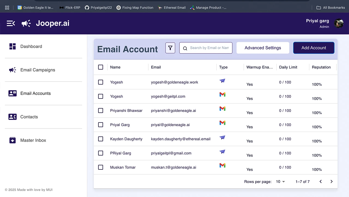Click the Master Inbox tray icon
The image size is (349, 197).
(13, 140)
